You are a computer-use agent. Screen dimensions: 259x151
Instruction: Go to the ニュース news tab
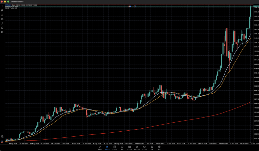tap(129, 147)
